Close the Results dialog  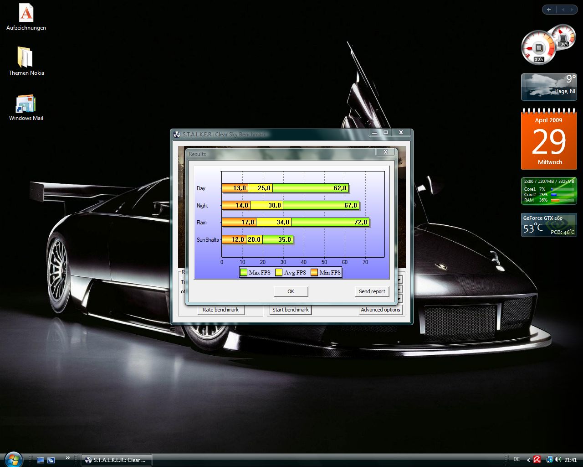[385, 152]
